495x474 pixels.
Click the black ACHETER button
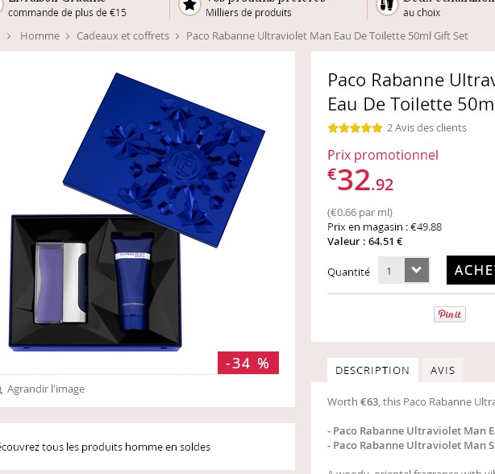click(471, 270)
